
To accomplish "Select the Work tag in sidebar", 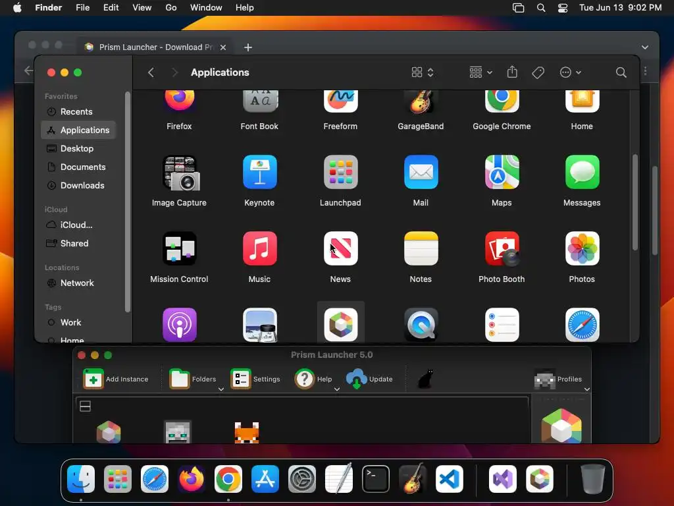I will pyautogui.click(x=78, y=323).
